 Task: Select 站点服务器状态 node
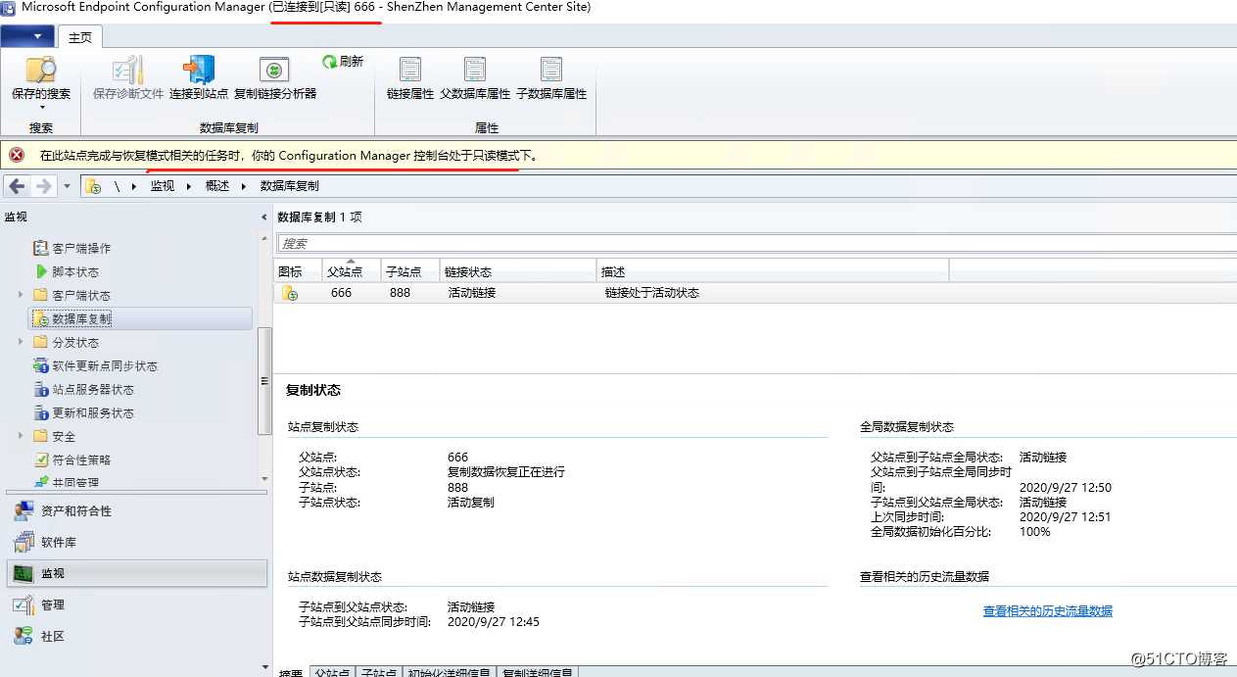point(93,389)
